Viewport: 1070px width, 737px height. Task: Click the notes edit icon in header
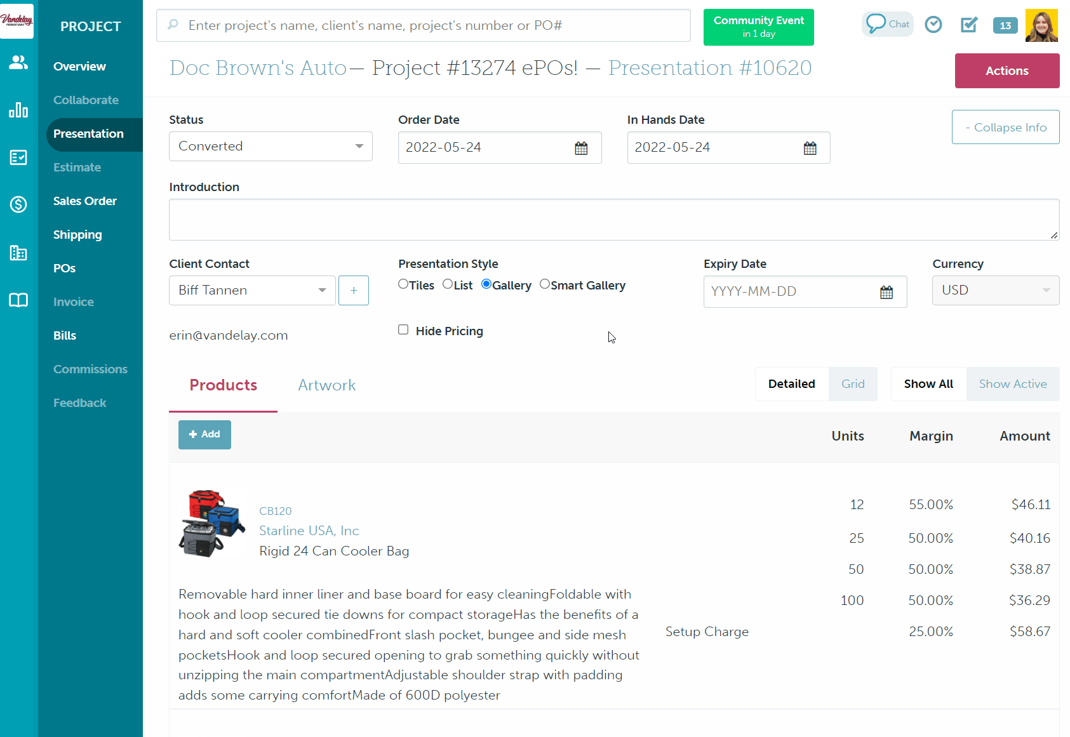969,25
